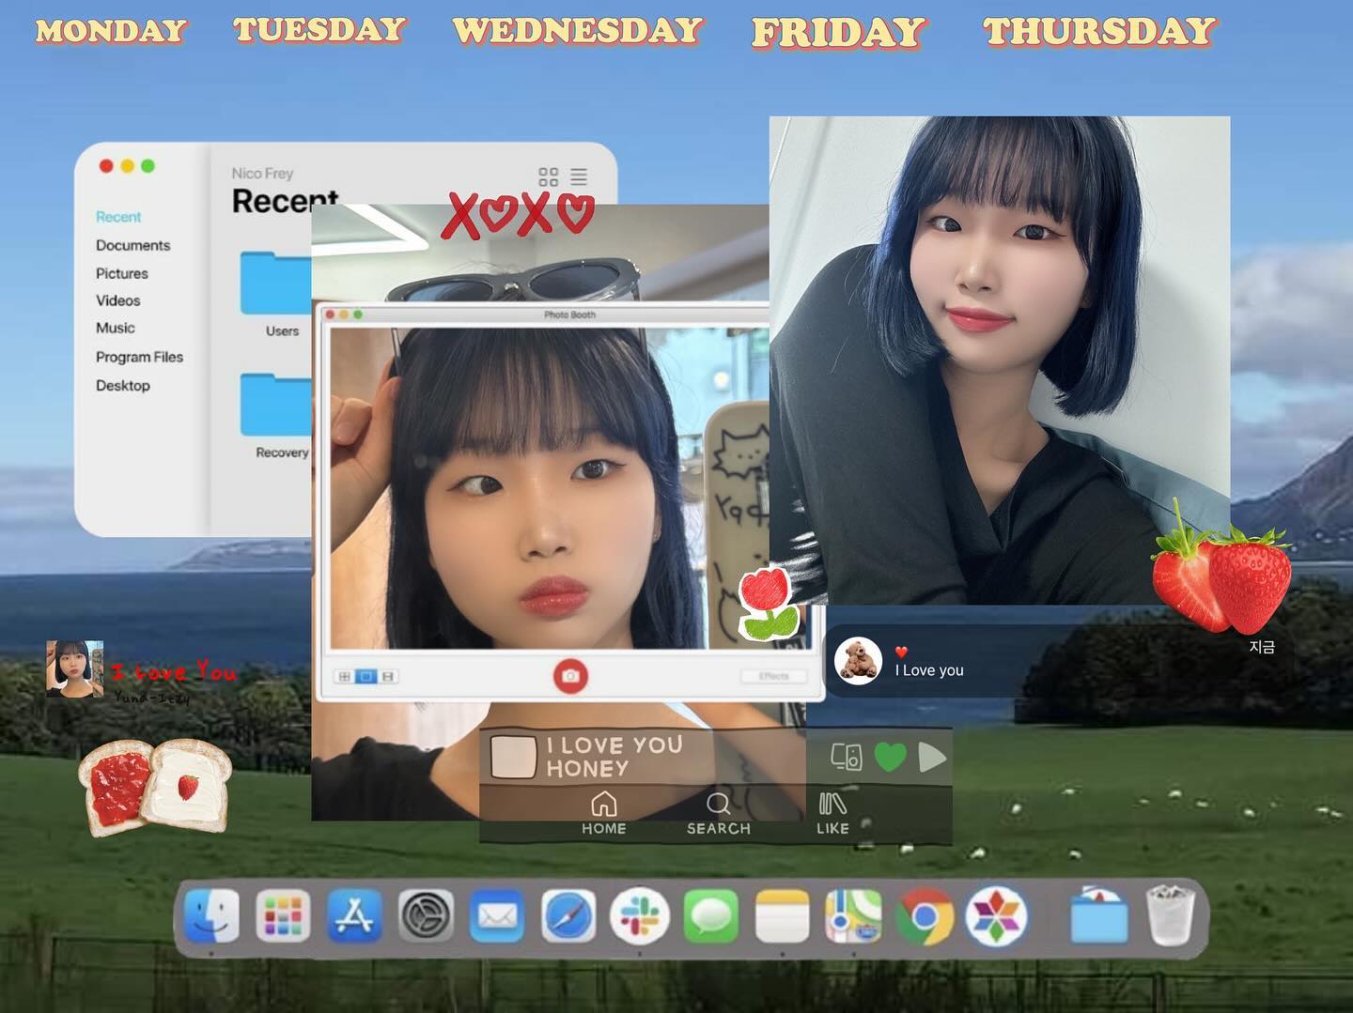The width and height of the screenshot is (1353, 1013).
Task: Select Program Files in Finder sidebar
Action: coord(139,357)
